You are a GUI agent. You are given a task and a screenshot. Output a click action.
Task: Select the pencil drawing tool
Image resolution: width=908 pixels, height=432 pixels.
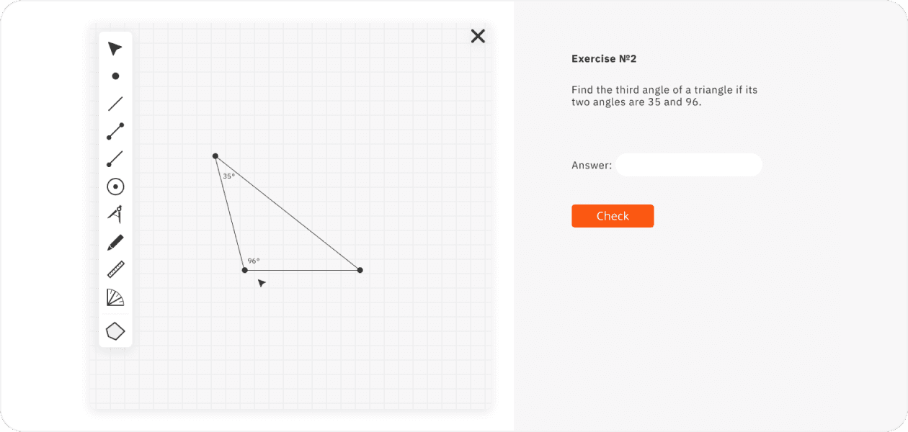pos(115,243)
